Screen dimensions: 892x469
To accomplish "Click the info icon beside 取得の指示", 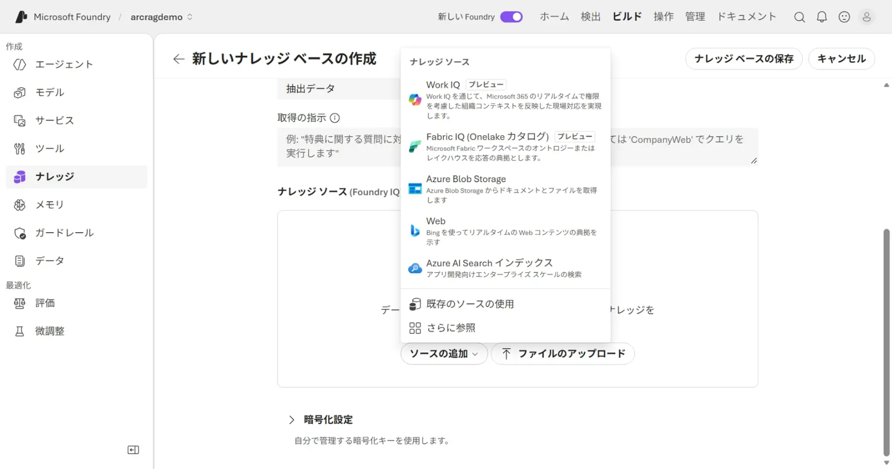I will click(335, 118).
